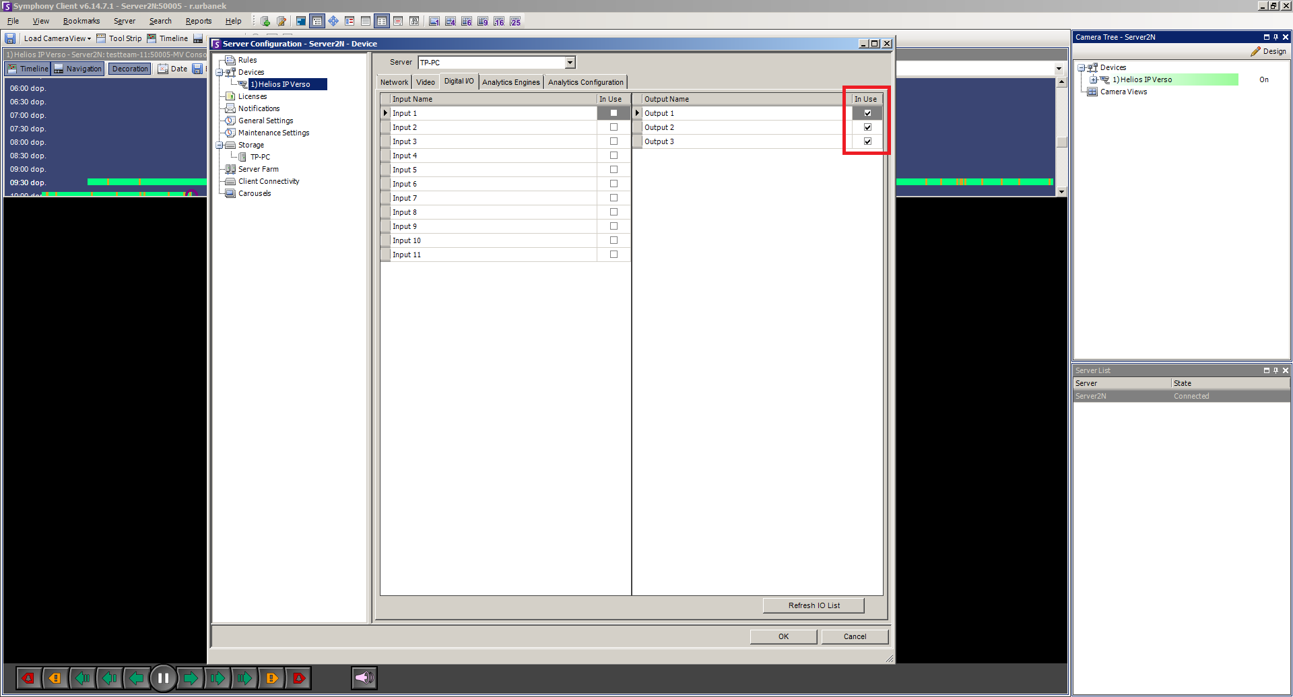Screen dimensions: 1293x697
Task: Open the Server TP-PC dropdown
Action: point(570,63)
